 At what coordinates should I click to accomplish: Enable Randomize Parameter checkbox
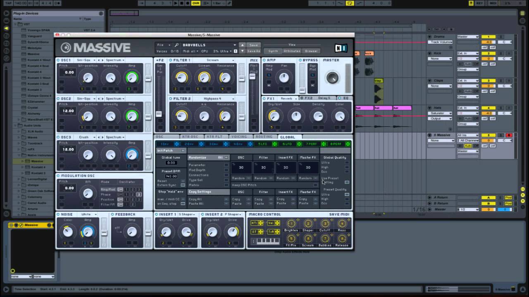pos(226,165)
